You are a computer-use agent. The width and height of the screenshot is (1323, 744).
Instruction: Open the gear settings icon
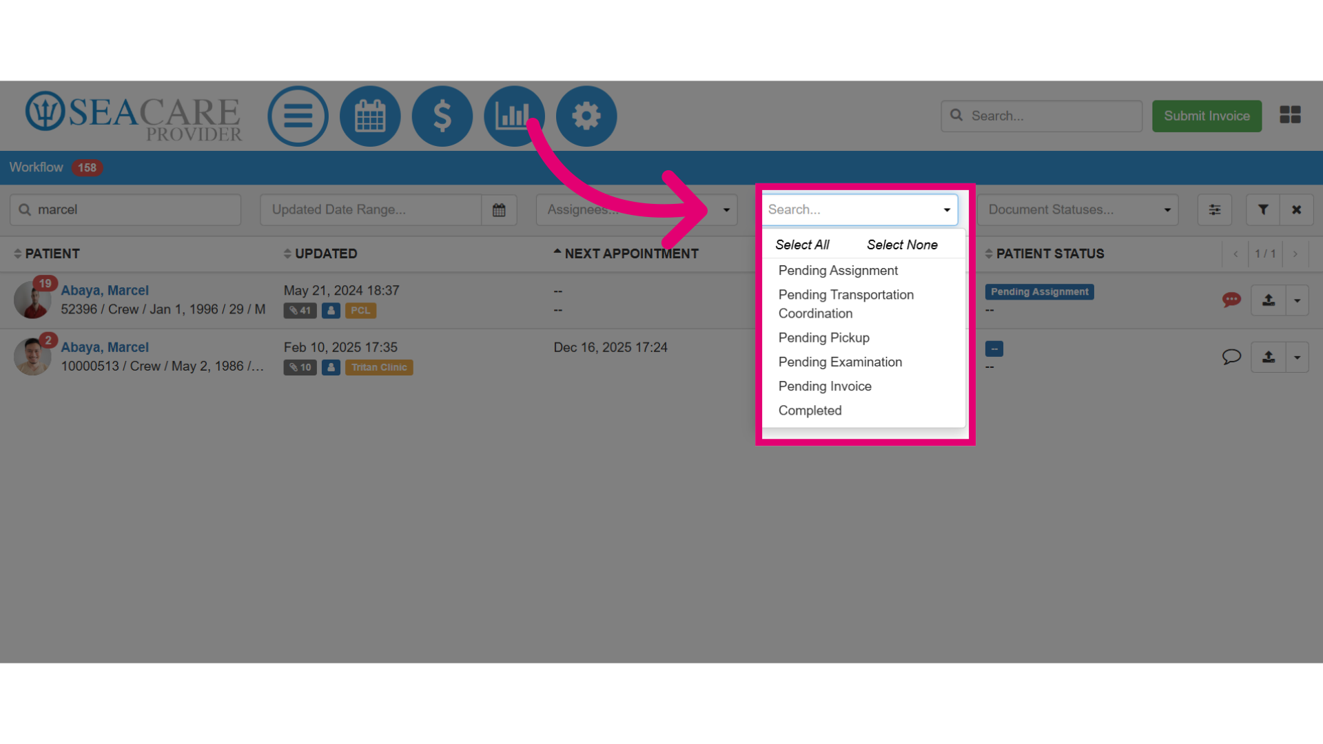coord(586,116)
